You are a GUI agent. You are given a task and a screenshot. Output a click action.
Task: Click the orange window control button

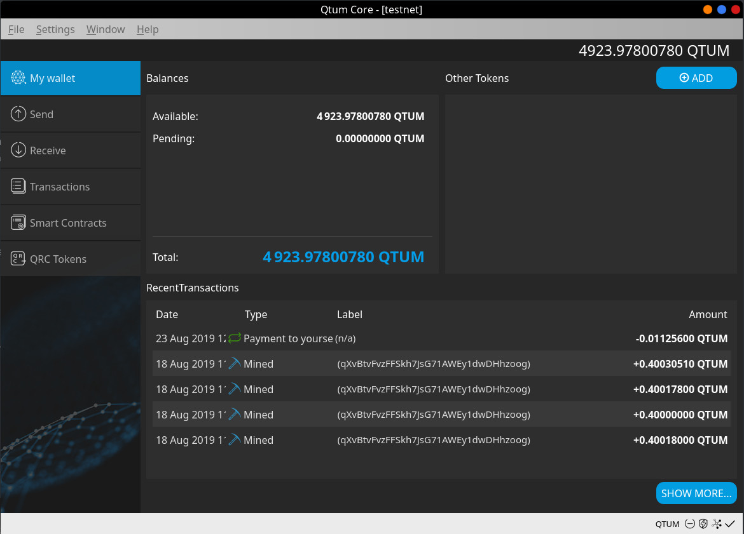[708, 10]
